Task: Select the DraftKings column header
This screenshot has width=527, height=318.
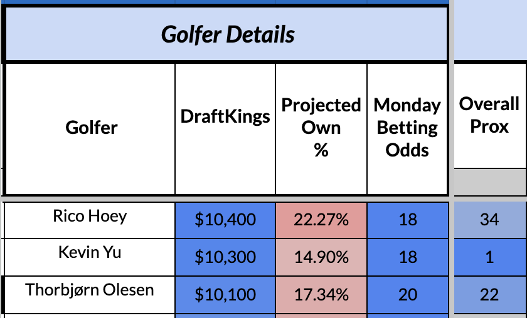Action: click(225, 116)
